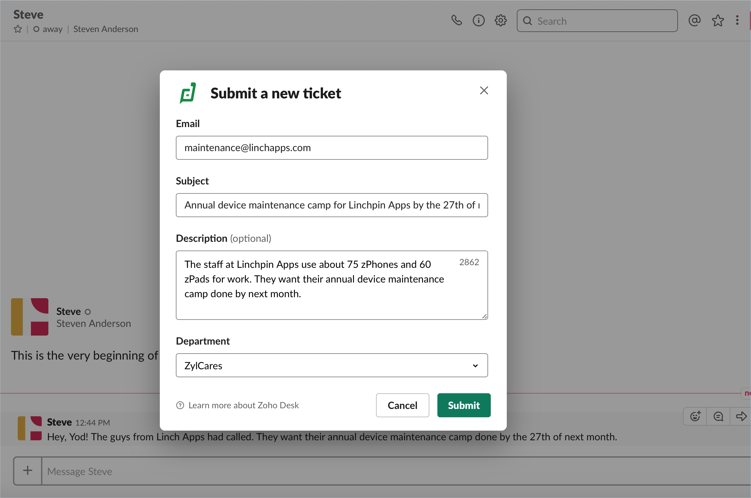751x498 pixels.
Task: Click the phone call icon
Action: tap(456, 21)
